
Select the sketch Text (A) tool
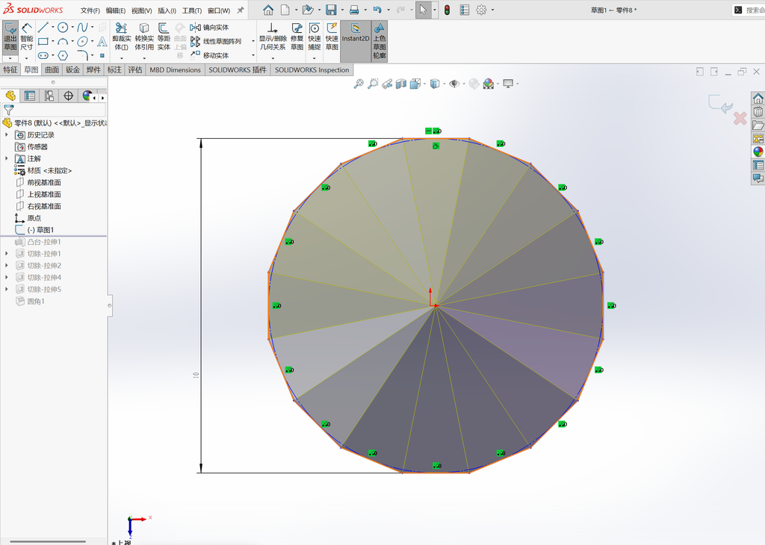point(102,42)
